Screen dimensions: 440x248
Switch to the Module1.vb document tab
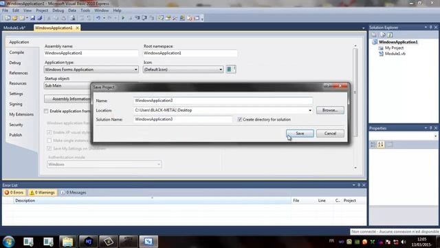pyautogui.click(x=14, y=28)
